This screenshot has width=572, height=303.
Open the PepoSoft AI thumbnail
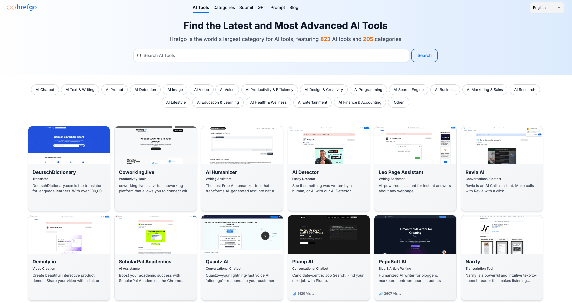coord(415,235)
